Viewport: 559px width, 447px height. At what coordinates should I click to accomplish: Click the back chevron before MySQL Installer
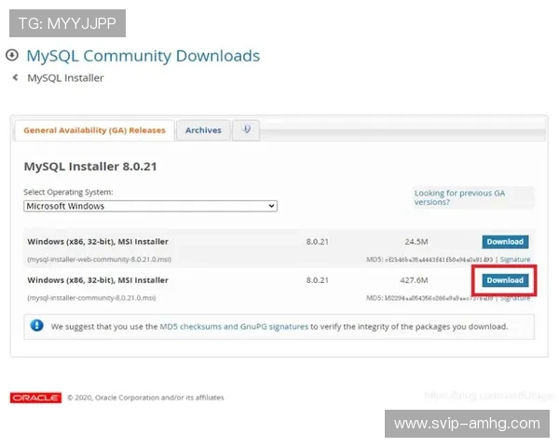[15, 78]
